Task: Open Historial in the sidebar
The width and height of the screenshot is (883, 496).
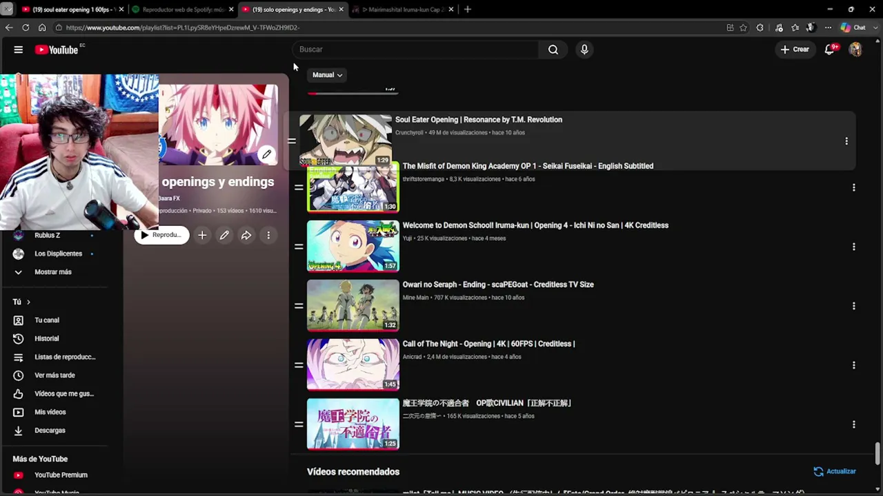Action: (x=47, y=339)
